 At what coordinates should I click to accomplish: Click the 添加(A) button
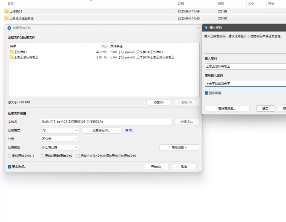(158, 102)
